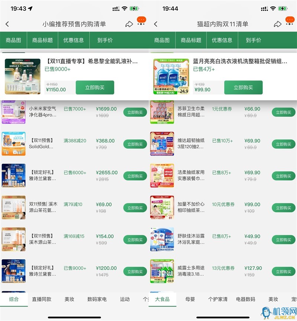Buy the 雅诗兰黛套装 priced ¥2655.00
The width and height of the screenshot is (297, 321).
135,176
